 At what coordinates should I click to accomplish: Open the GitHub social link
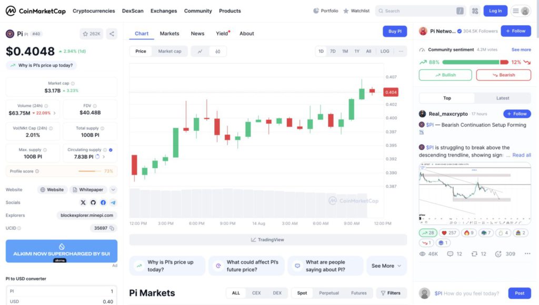93,202
